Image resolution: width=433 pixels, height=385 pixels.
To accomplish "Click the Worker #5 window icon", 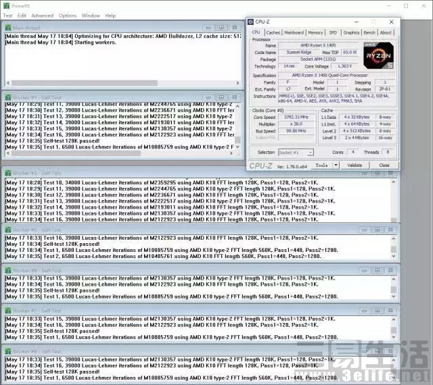I will click(x=8, y=230).
